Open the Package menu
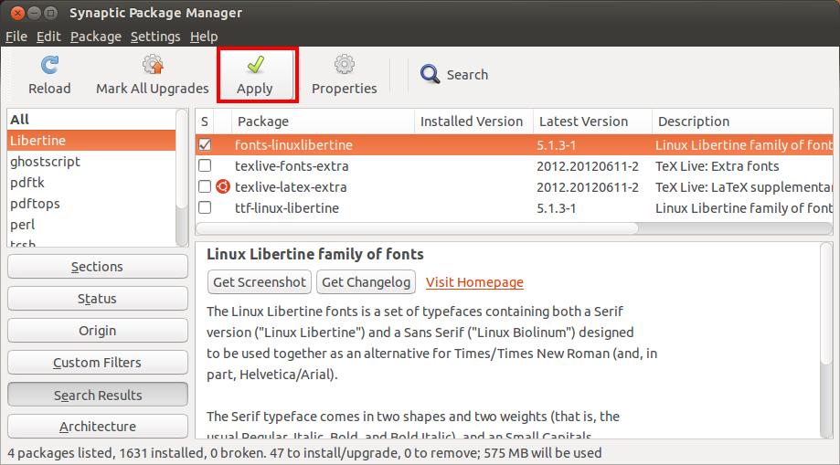840x465 pixels. tap(96, 37)
